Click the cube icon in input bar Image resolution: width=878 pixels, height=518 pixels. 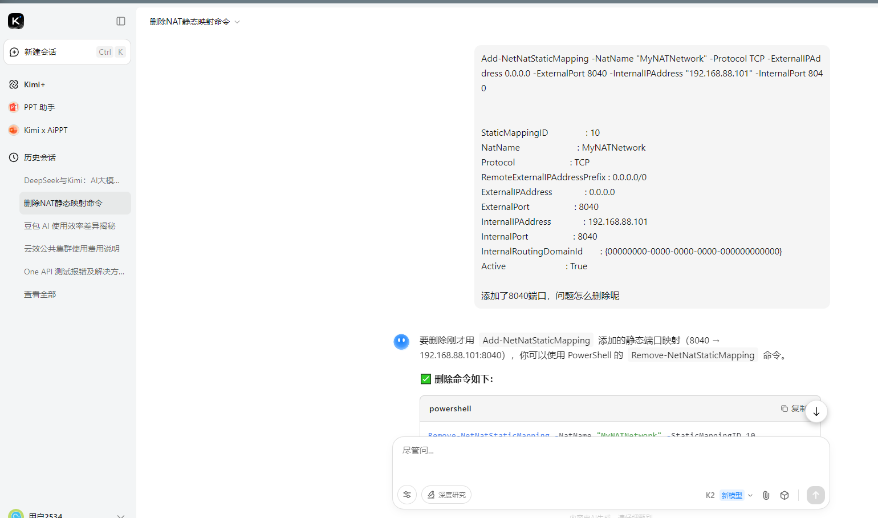(x=784, y=495)
